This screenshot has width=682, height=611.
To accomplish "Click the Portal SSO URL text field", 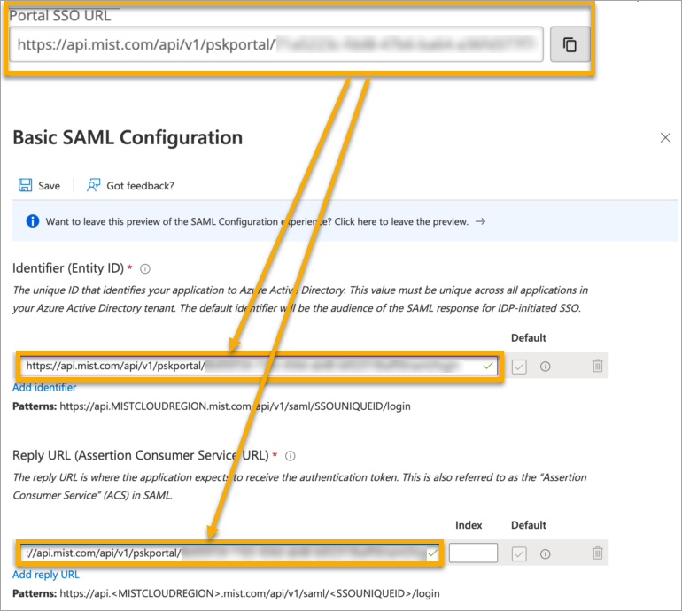I will 275,43.
